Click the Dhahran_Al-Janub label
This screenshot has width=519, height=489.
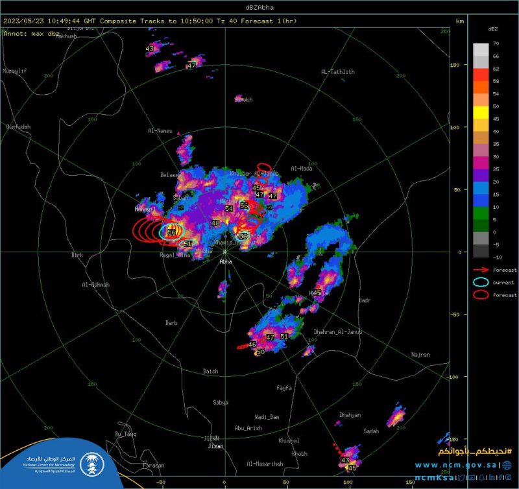[338, 331]
